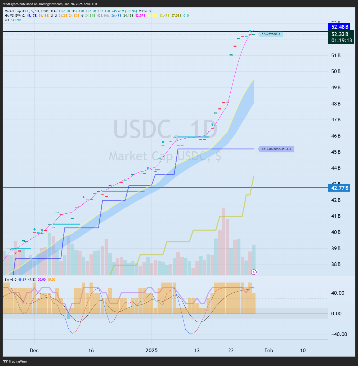This screenshot has width=358, height=366.
Task: Click the 0.00 oscillator axis label
Action: pyautogui.click(x=336, y=314)
